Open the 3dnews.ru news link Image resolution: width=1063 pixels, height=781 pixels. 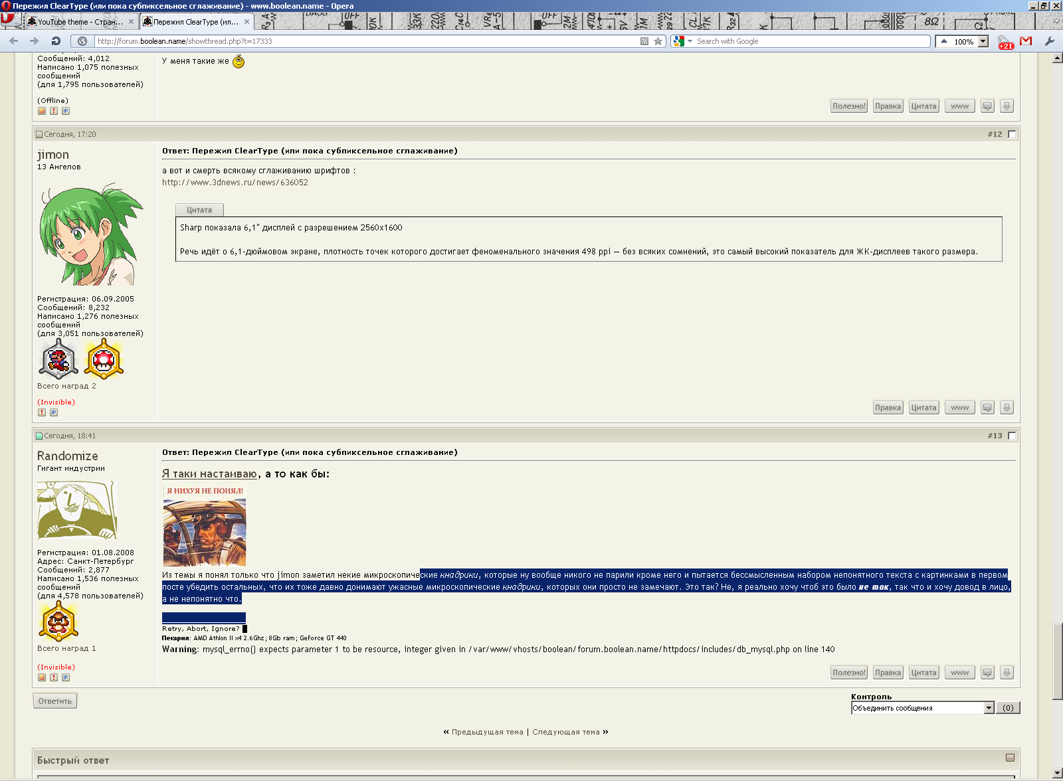coord(235,183)
